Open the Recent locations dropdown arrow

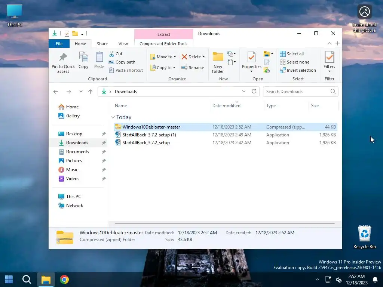(x=81, y=92)
